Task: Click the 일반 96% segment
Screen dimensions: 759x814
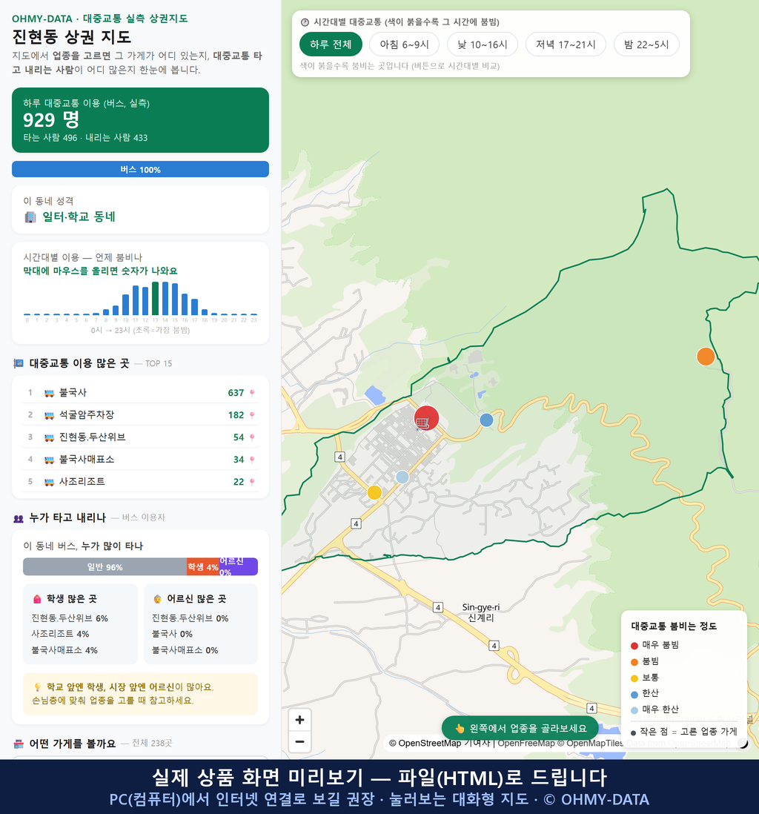Action: [105, 567]
